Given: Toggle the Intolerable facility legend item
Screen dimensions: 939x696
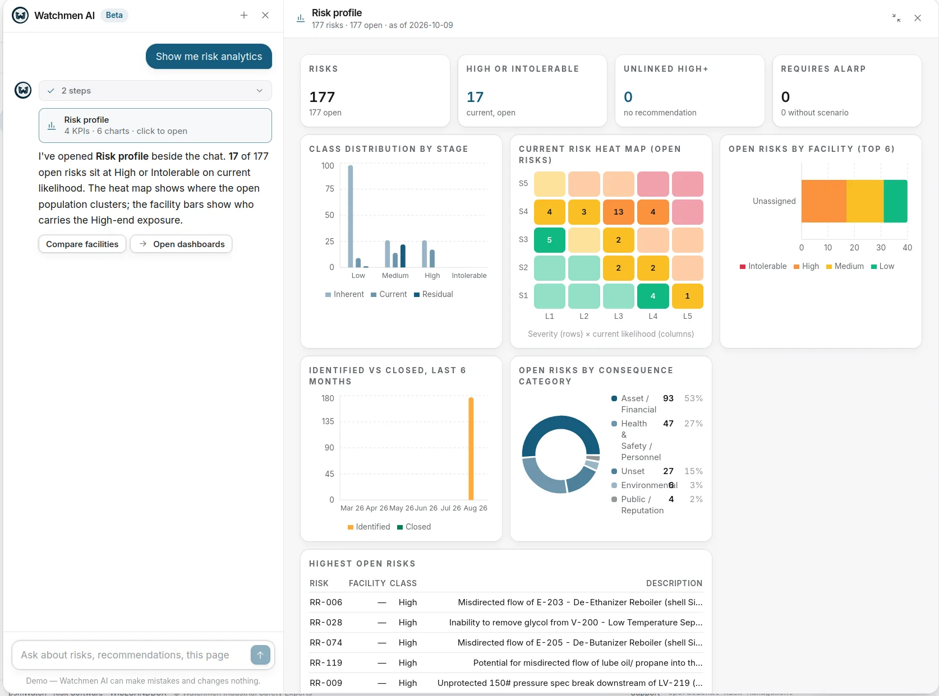Looking at the screenshot, I should [x=763, y=266].
